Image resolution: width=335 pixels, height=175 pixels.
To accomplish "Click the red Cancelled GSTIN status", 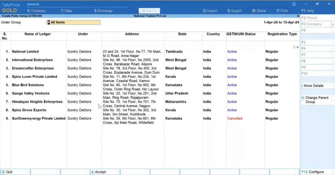I will [x=235, y=119].
